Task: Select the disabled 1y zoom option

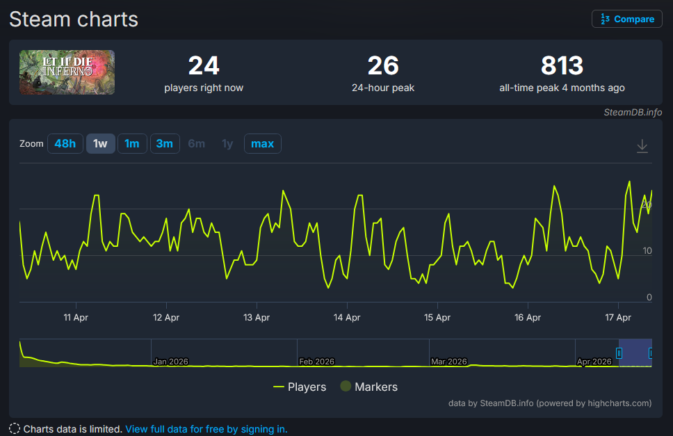Action: pyautogui.click(x=227, y=143)
